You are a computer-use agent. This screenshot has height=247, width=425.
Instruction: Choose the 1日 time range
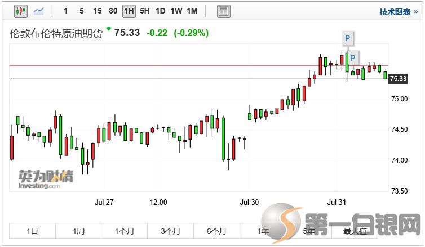[x=32, y=231]
